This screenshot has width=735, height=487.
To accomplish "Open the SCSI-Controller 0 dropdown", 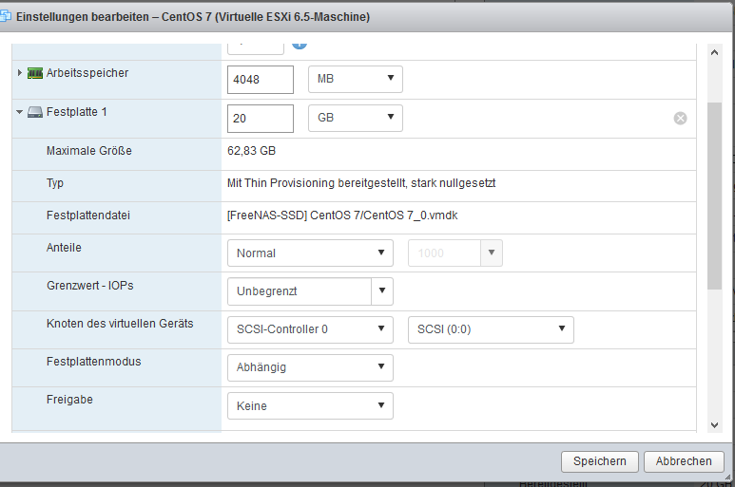I will pos(310,329).
